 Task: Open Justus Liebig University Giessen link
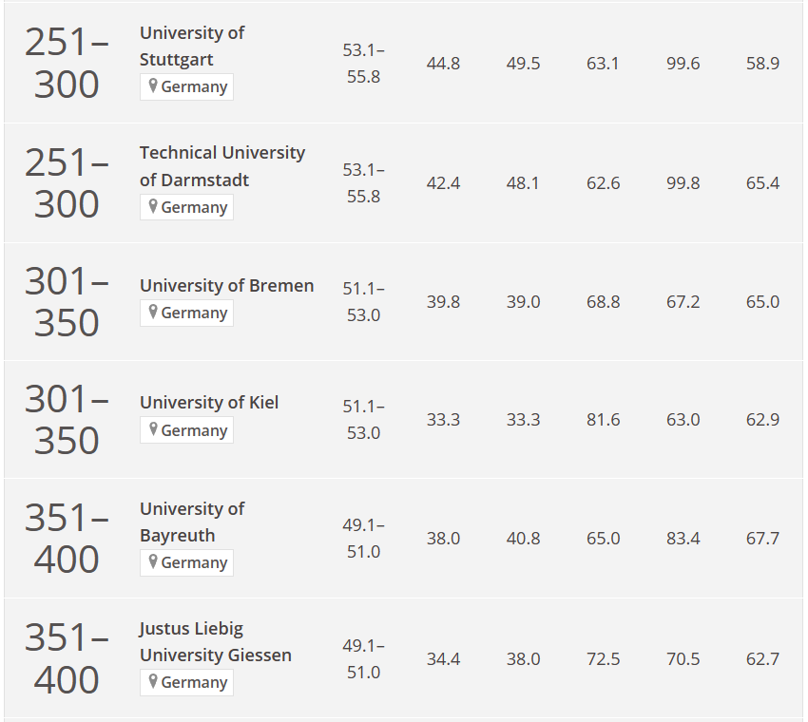tap(216, 641)
